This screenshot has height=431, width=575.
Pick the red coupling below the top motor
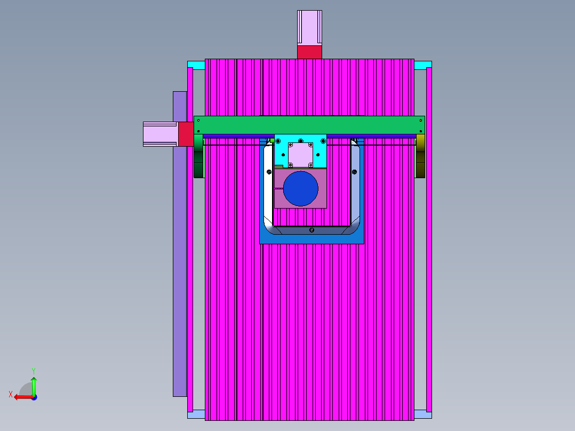point(309,52)
